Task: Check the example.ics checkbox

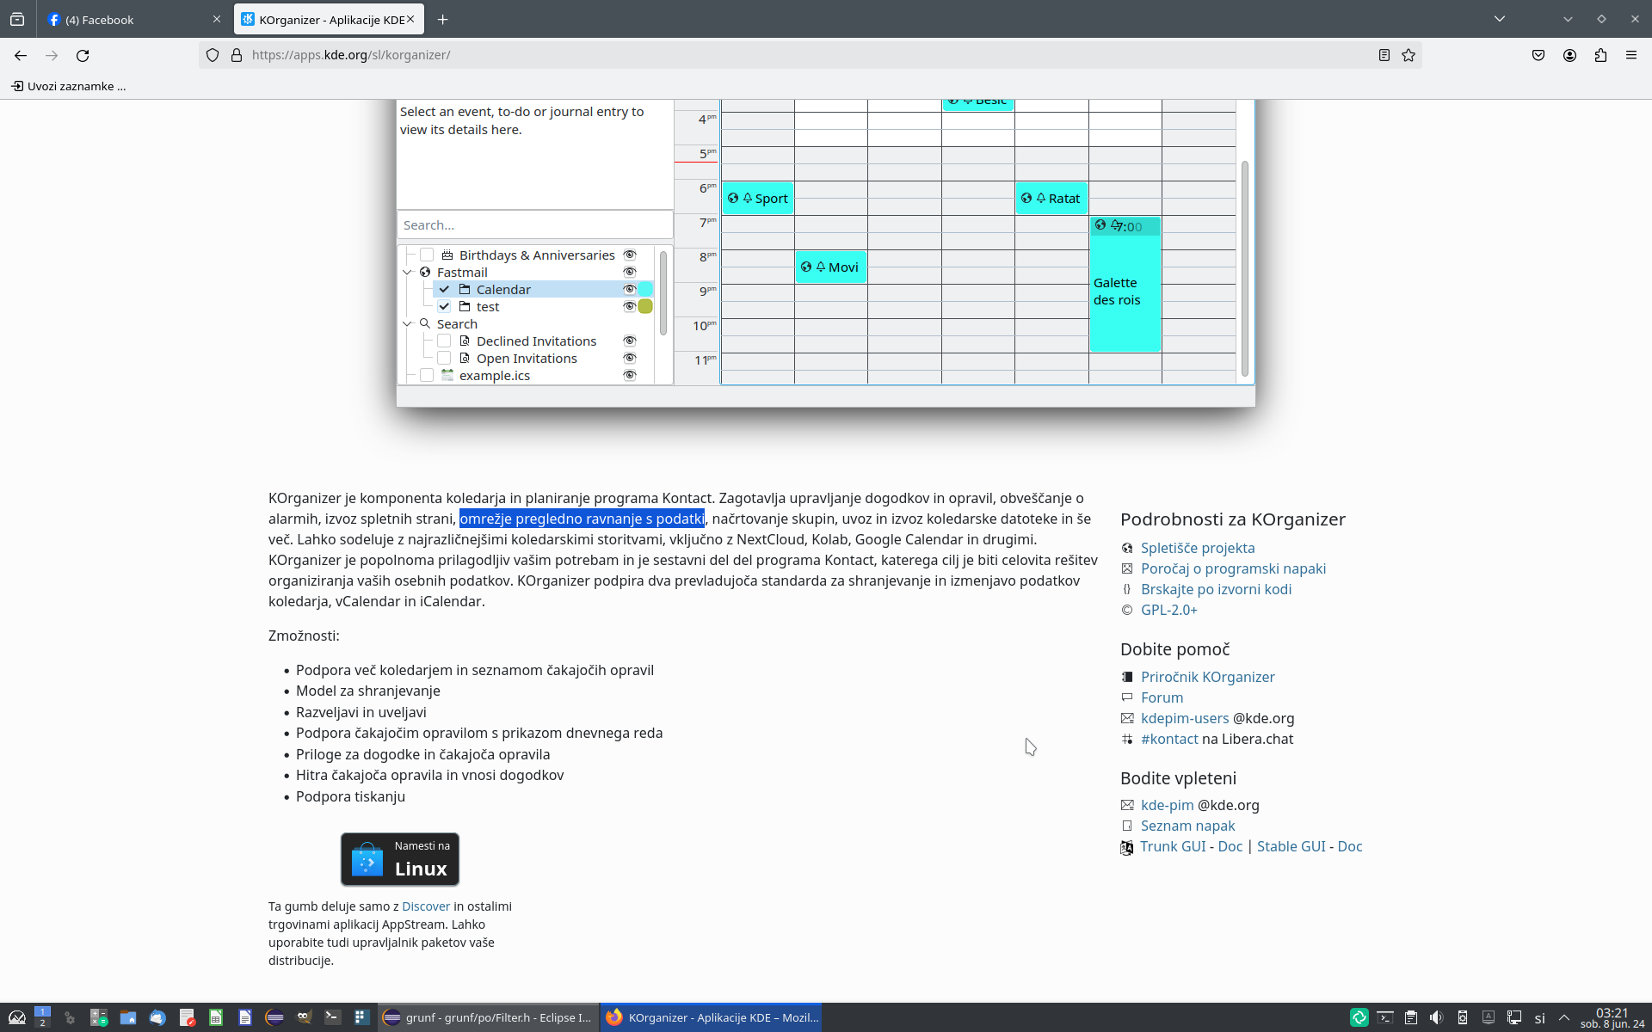Action: [427, 375]
